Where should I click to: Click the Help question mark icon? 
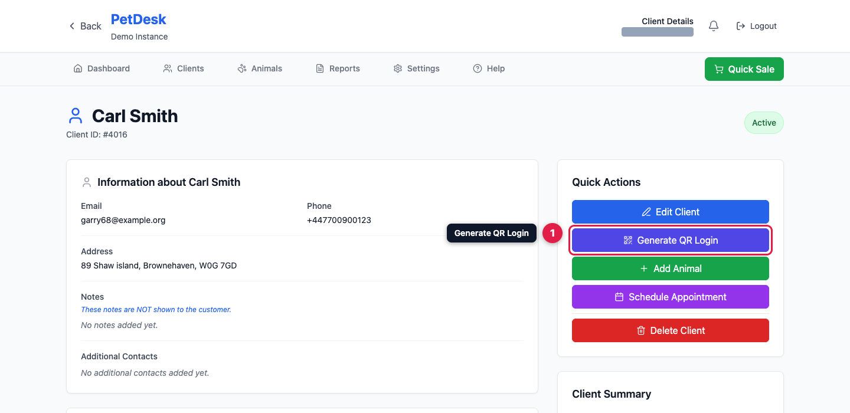(478, 68)
